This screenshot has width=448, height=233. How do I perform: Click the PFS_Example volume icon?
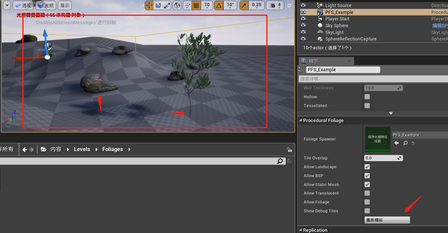[320, 12]
